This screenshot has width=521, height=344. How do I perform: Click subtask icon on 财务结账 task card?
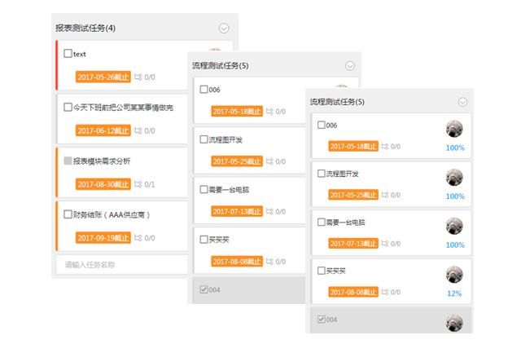[138, 238]
